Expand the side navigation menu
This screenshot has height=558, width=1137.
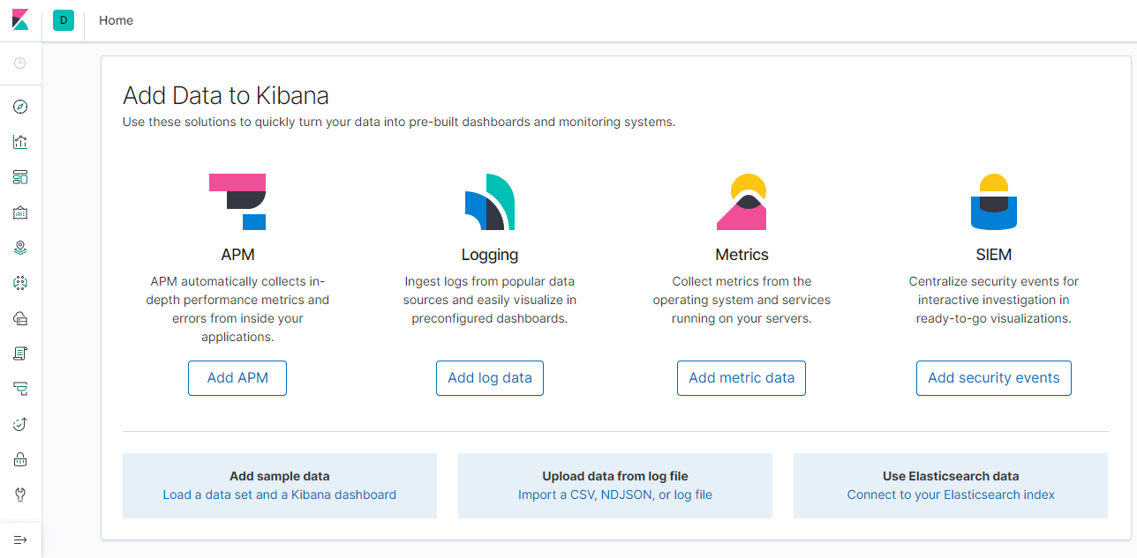pyautogui.click(x=20, y=539)
